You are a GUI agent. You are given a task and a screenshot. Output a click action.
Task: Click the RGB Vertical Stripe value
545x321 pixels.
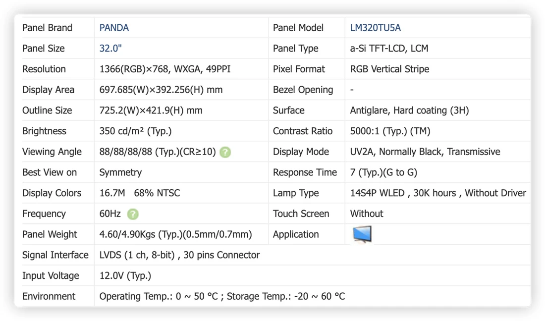[389, 69]
